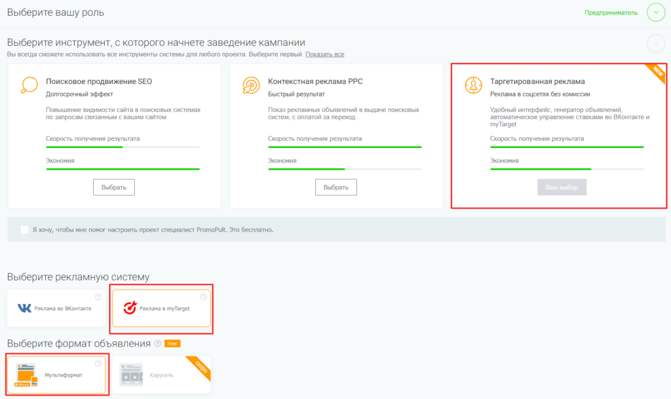
Task: Click the Таргетированная реклама title
Action: (537, 81)
